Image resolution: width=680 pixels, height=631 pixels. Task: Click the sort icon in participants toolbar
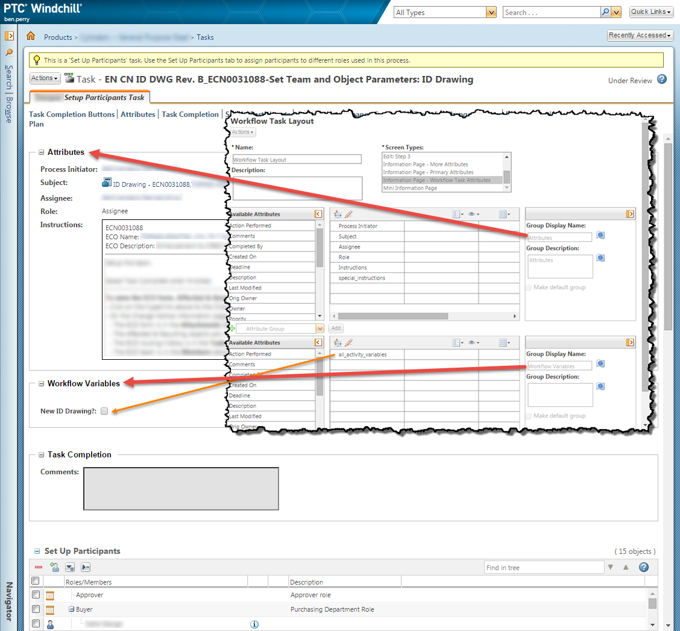coord(626,567)
